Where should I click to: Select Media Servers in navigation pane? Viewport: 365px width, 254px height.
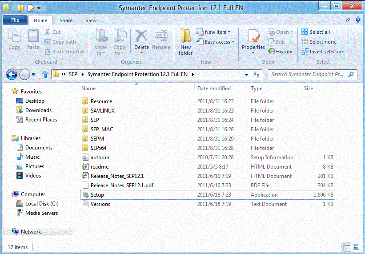tap(37, 213)
